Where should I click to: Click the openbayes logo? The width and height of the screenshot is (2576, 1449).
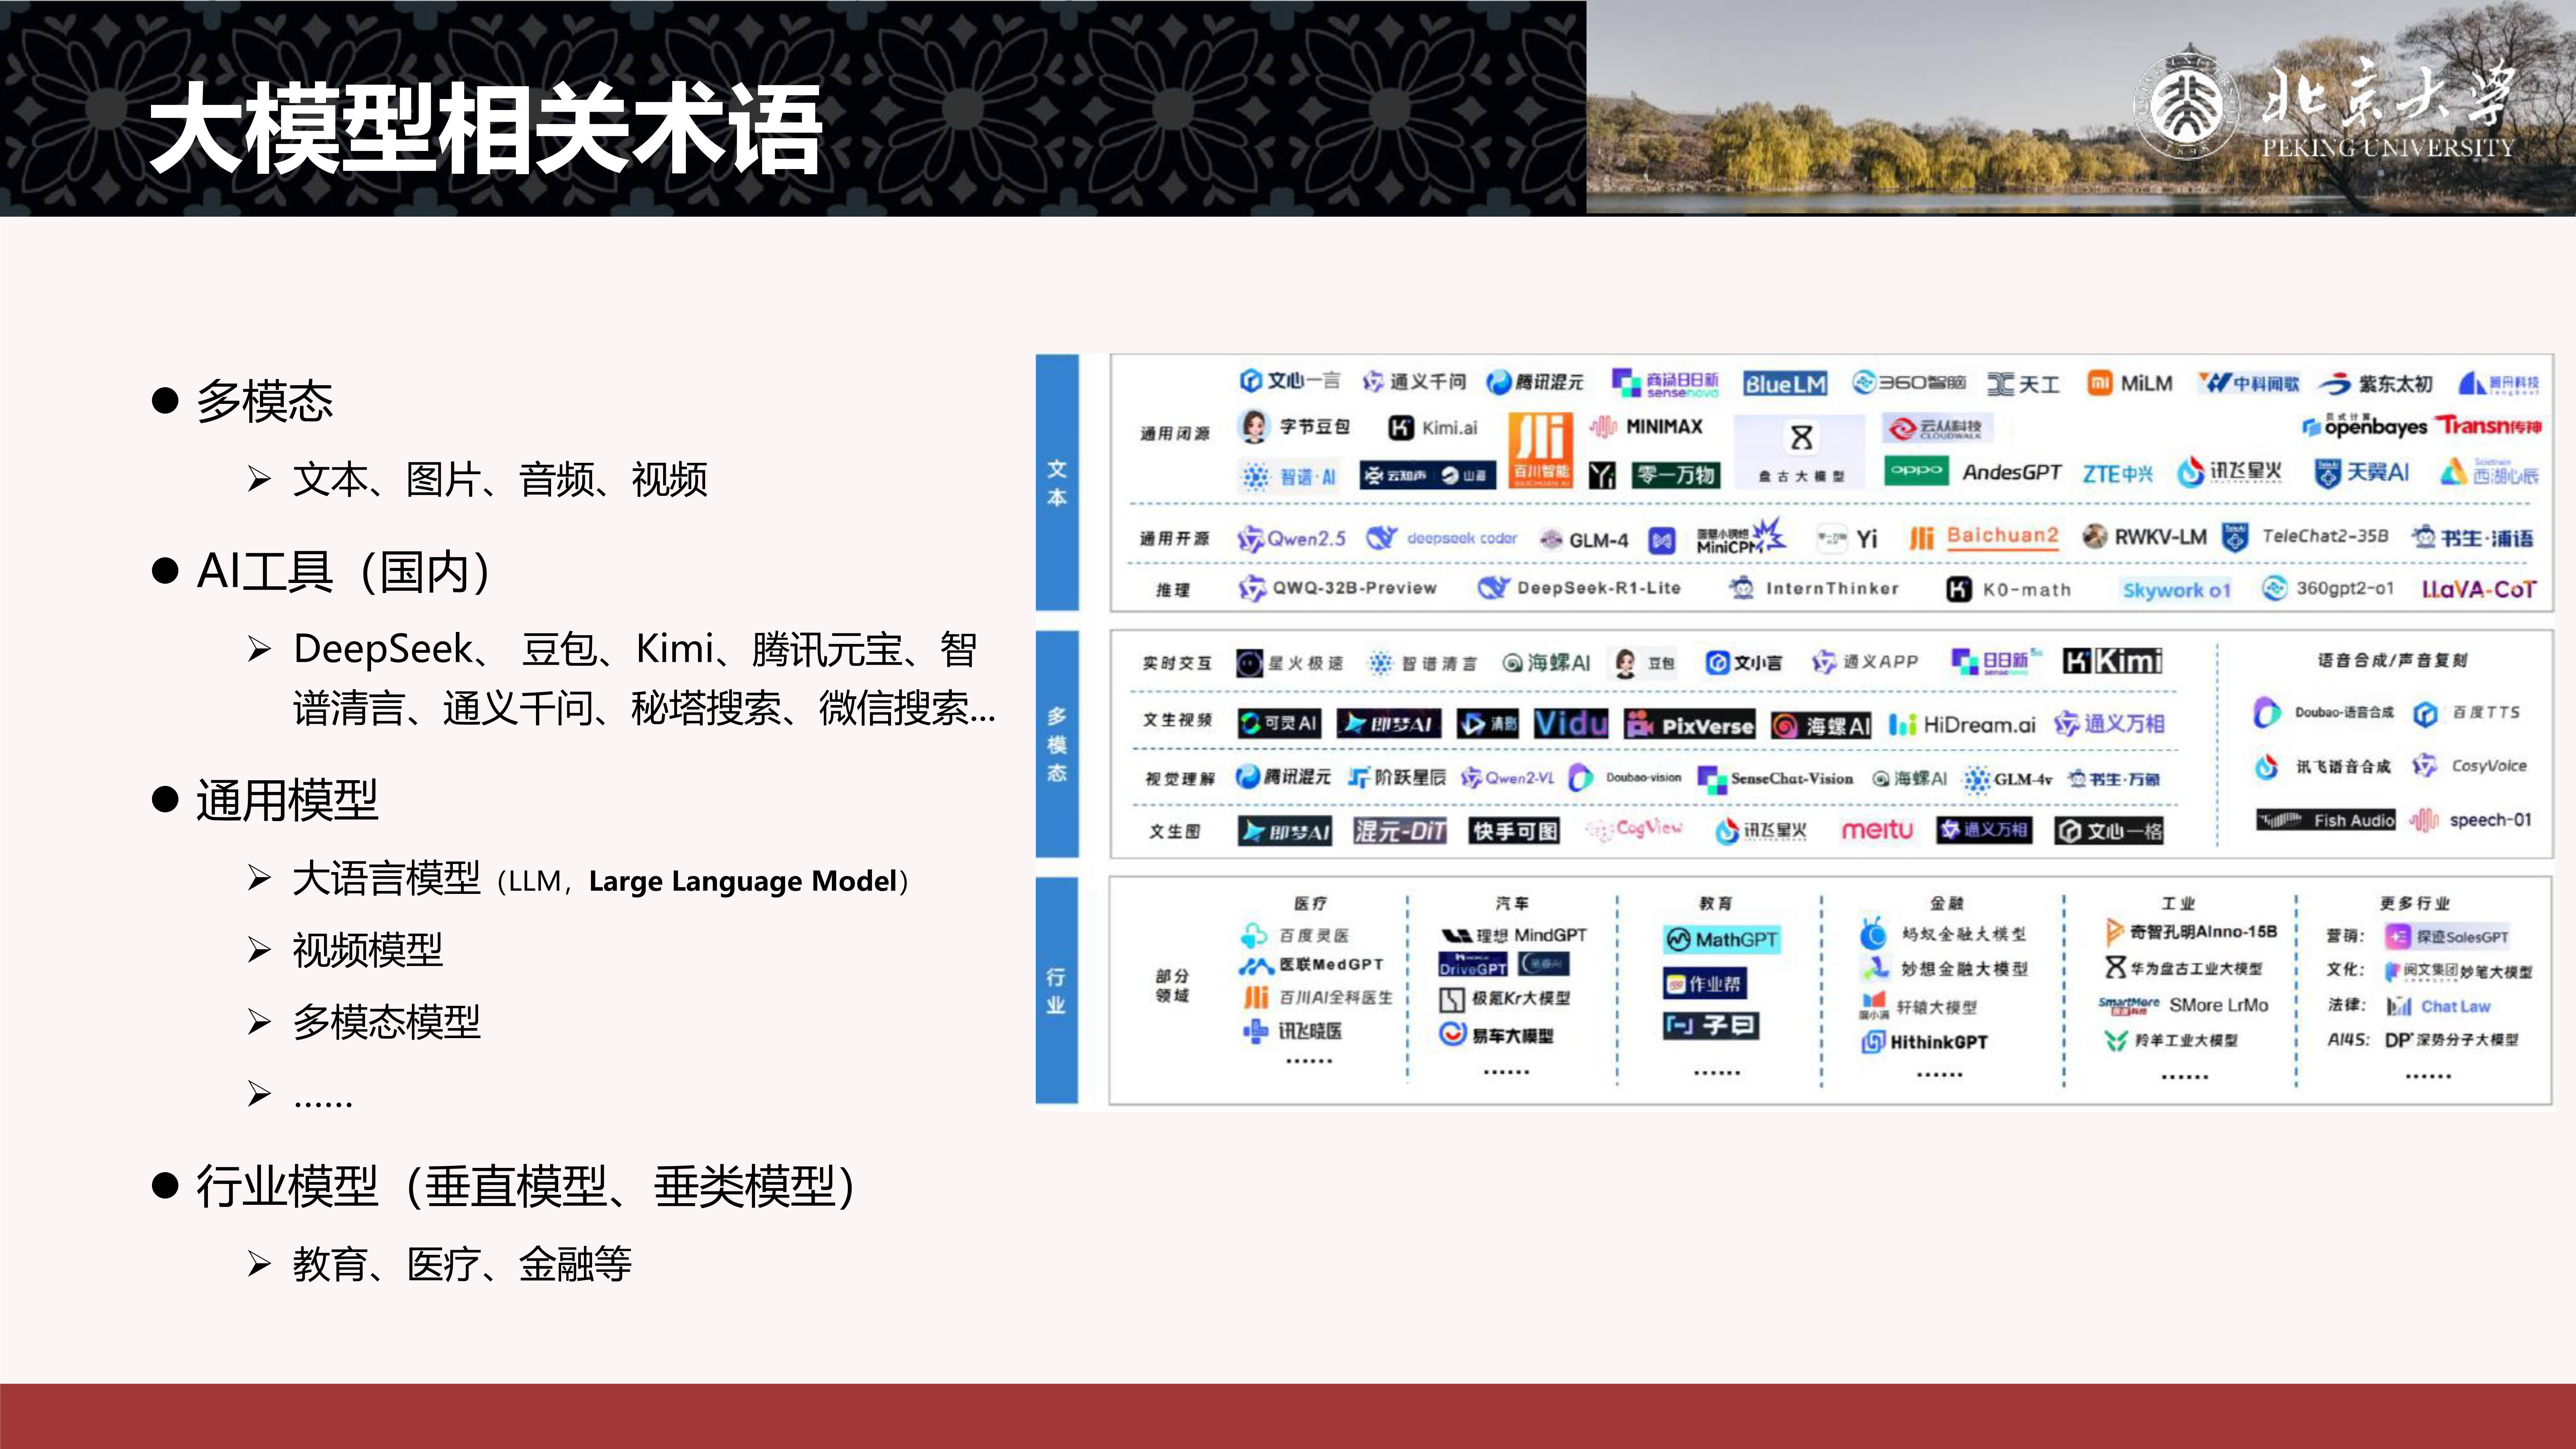[2365, 426]
